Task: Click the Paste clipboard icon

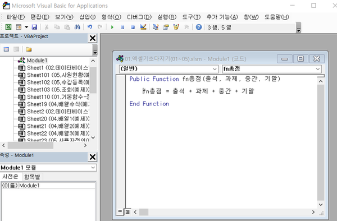Action: click(x=67, y=27)
